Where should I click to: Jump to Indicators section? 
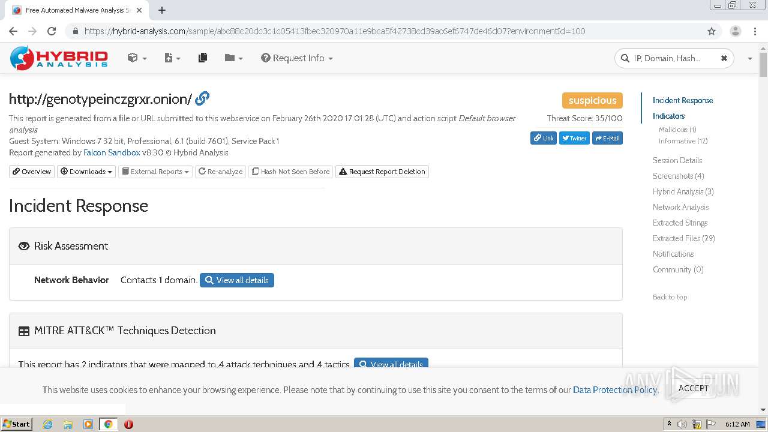(668, 116)
